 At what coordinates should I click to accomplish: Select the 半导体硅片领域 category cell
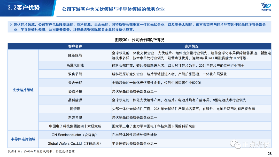[x=23, y=139]
